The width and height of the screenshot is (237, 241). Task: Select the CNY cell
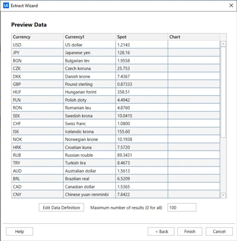(37, 194)
